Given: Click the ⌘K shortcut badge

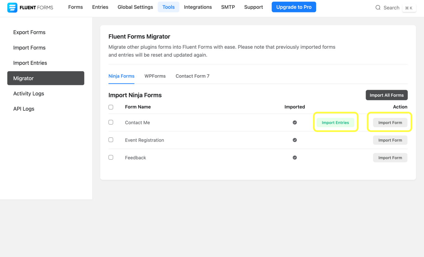Looking at the screenshot, I should click(x=409, y=8).
